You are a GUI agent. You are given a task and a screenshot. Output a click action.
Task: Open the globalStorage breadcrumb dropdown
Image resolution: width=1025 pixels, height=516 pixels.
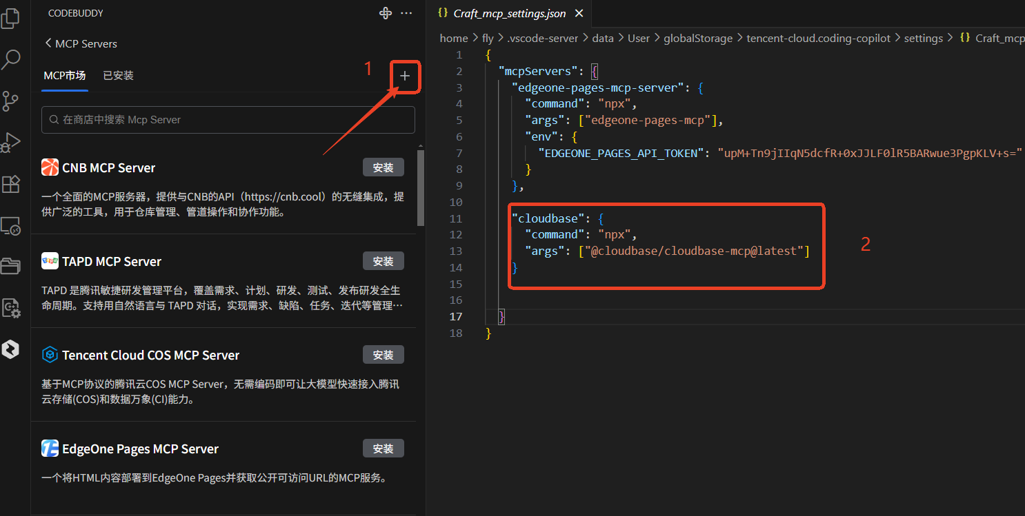(x=698, y=38)
